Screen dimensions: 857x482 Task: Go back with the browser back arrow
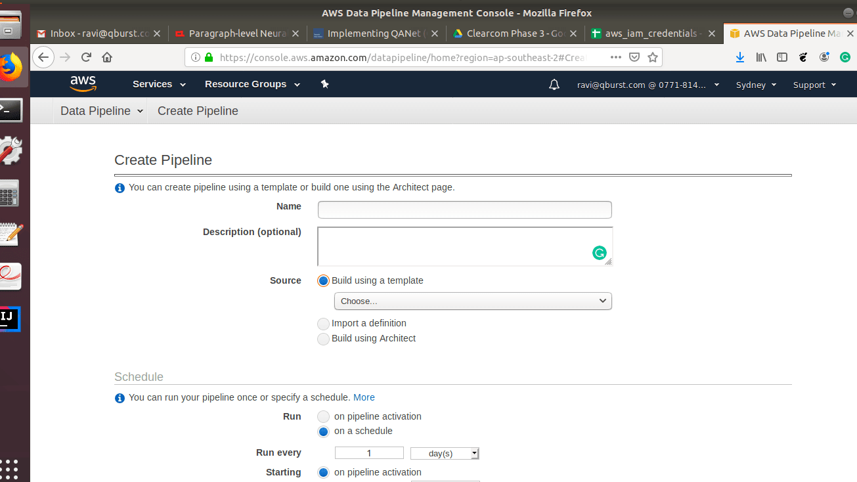pos(43,57)
